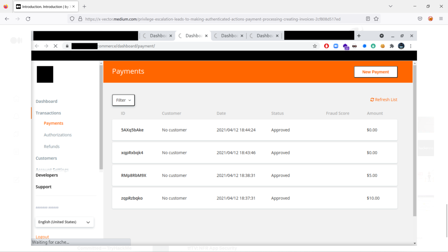The image size is (448, 252).
Task: Click the Logout link
Action: pos(42,237)
